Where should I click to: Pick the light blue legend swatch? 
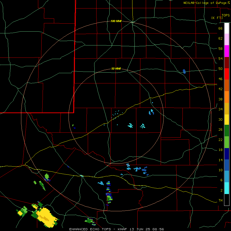tap(227, 177)
